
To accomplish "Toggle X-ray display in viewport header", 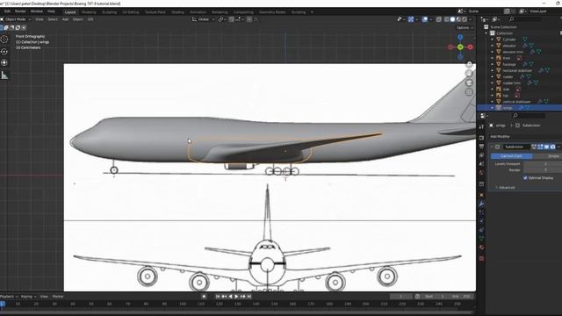I will coord(439,19).
